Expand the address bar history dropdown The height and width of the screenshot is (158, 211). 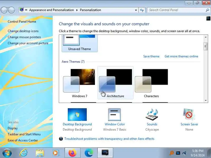[136, 10]
